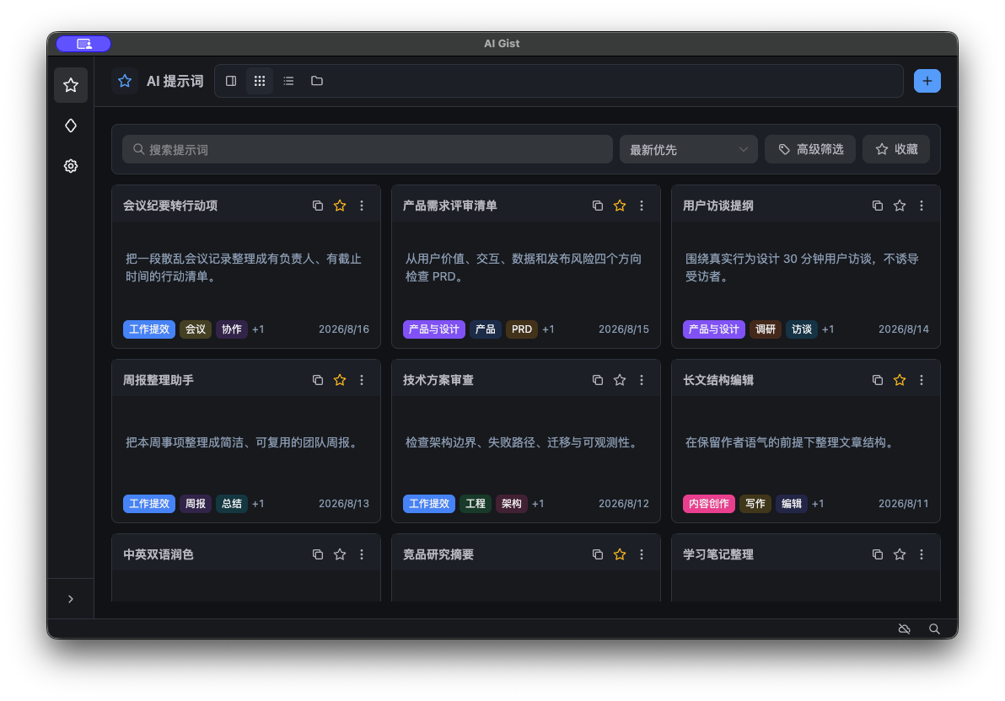Open more options for 用户访谈提纲
Image resolution: width=1005 pixels, height=701 pixels.
click(x=922, y=206)
